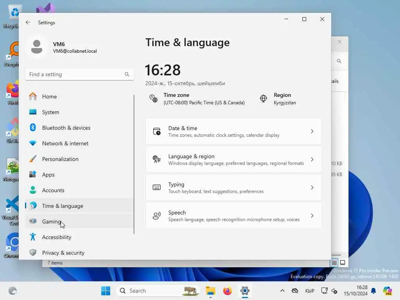This screenshot has height=300, width=400.
Task: Select large icons view in File Explorer status bar
Action: (x=343, y=262)
